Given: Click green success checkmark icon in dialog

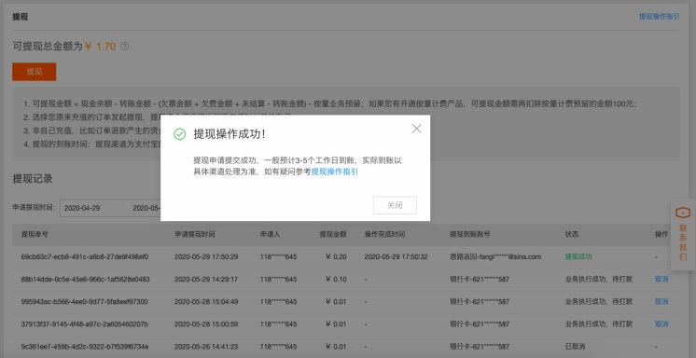Looking at the screenshot, I should (x=180, y=134).
